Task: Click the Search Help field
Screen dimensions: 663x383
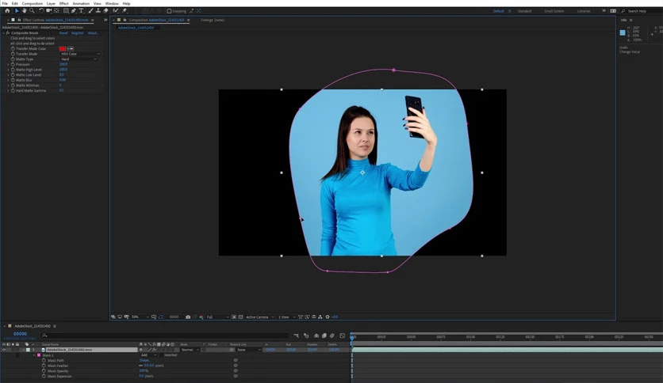Action: pyautogui.click(x=642, y=11)
